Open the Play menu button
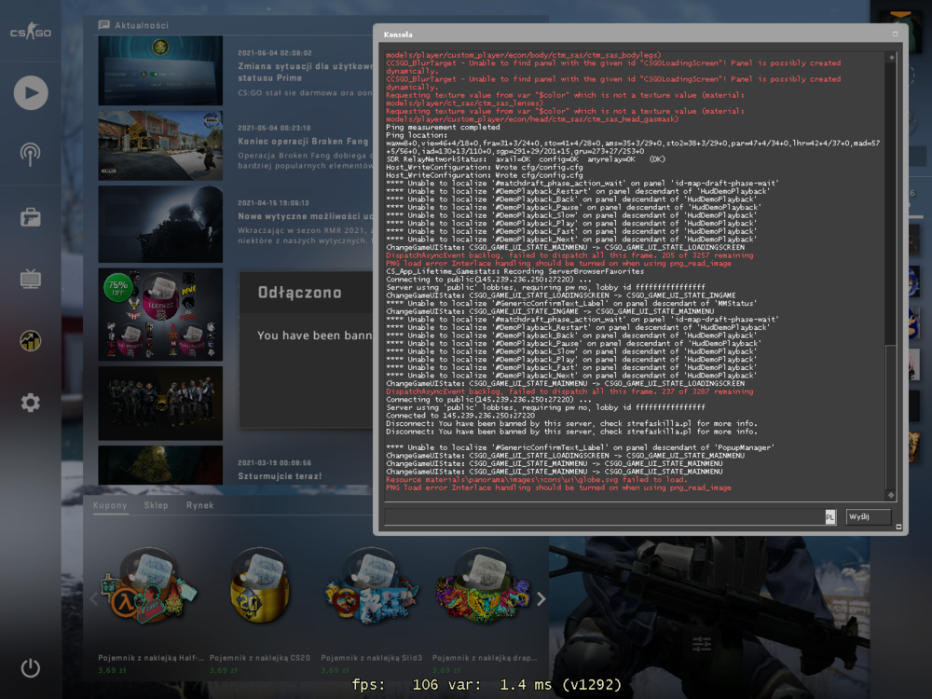The height and width of the screenshot is (699, 932). [31, 92]
